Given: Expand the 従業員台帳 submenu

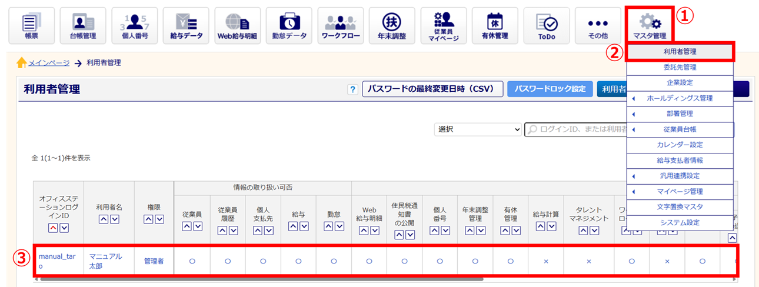Looking at the screenshot, I should tap(680, 129).
